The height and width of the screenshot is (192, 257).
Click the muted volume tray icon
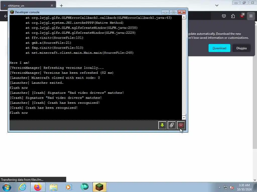pyautogui.click(x=232, y=187)
